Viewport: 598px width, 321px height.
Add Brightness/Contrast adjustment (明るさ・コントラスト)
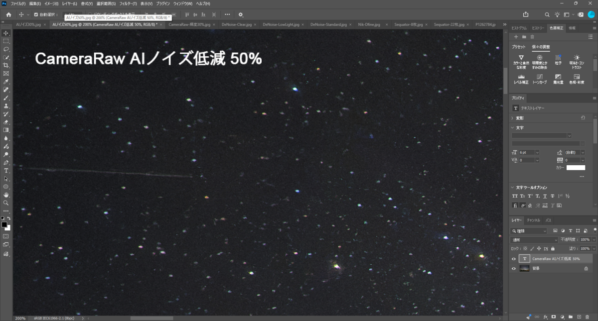(x=577, y=61)
